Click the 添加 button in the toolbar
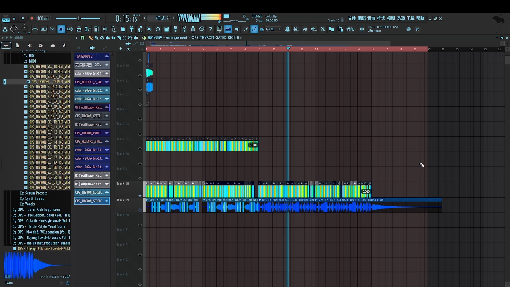Image resolution: width=510 pixels, height=287 pixels. [350, 29]
